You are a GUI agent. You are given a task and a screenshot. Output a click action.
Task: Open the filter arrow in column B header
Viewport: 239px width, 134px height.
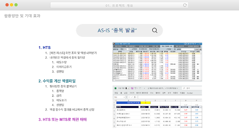point(139,107)
